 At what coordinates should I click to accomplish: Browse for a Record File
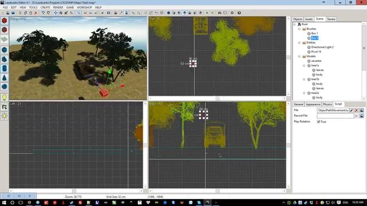(x=362, y=116)
